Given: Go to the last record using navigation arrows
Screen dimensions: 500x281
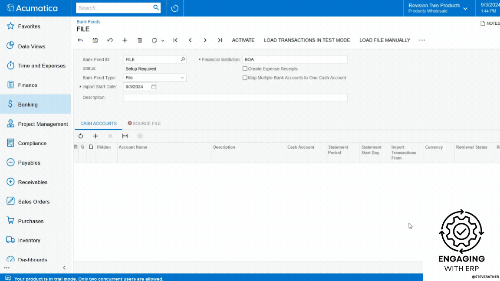Looking at the screenshot, I should coord(220,40).
